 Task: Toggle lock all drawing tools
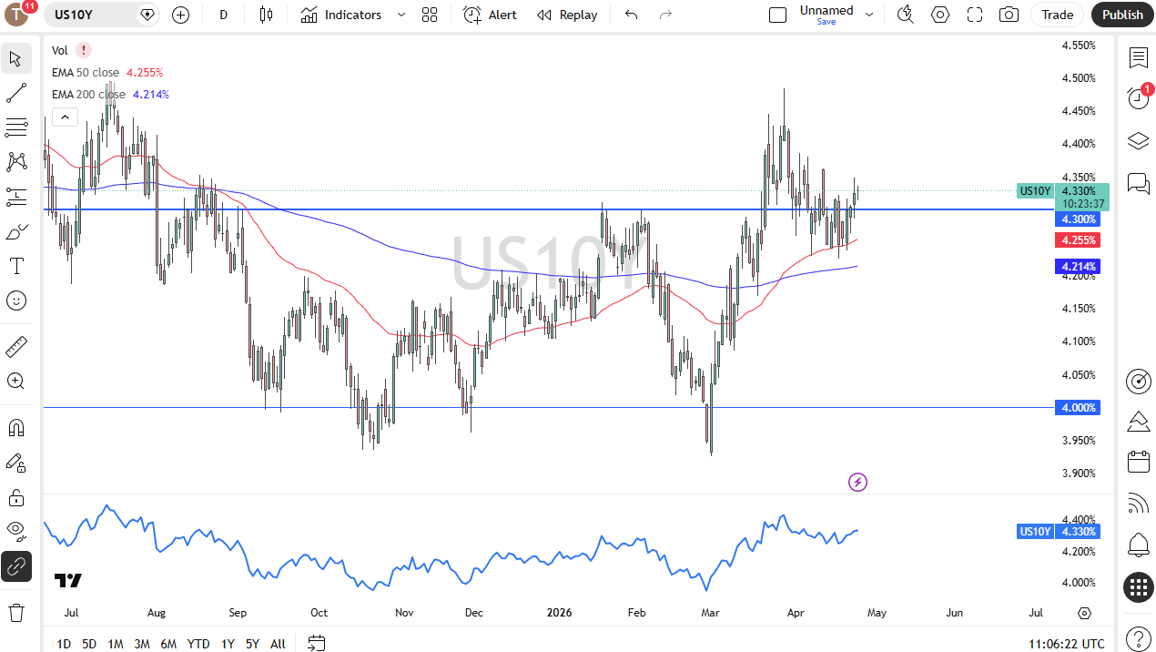coord(16,497)
